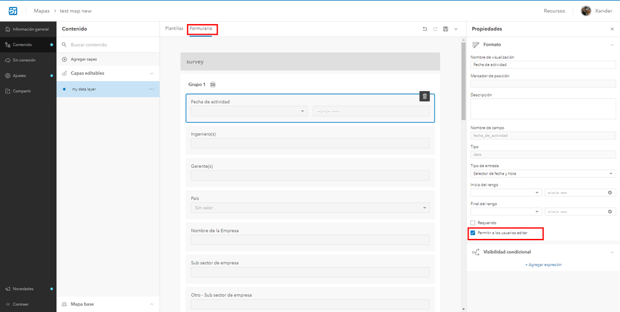Open Información general in sidebar
Screen dimensions: 620x312
(28, 29)
